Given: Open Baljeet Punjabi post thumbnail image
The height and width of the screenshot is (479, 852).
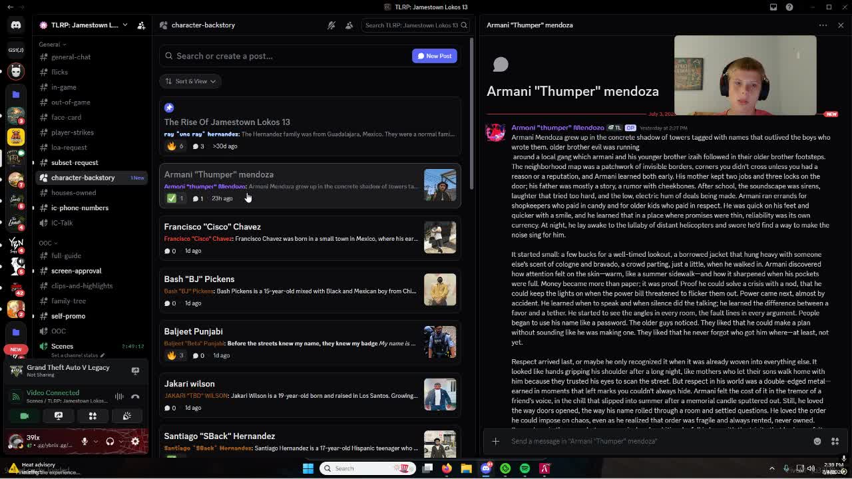Looking at the screenshot, I should point(440,342).
